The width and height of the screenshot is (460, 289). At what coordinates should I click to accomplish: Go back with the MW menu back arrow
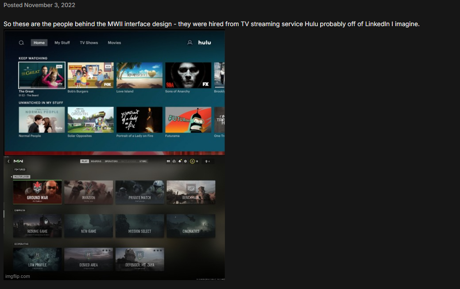[x=8, y=161]
